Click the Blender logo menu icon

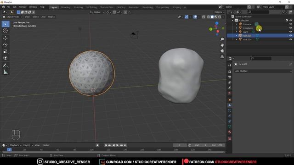(x=3, y=7)
